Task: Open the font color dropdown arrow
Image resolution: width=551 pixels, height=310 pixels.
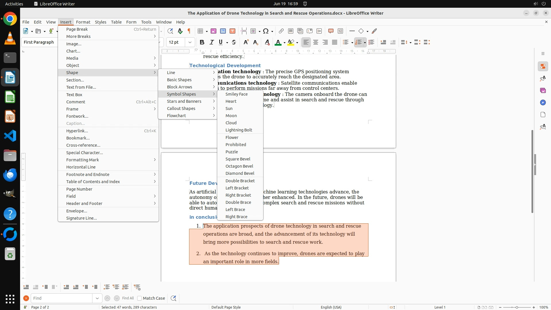Action: [284, 43]
